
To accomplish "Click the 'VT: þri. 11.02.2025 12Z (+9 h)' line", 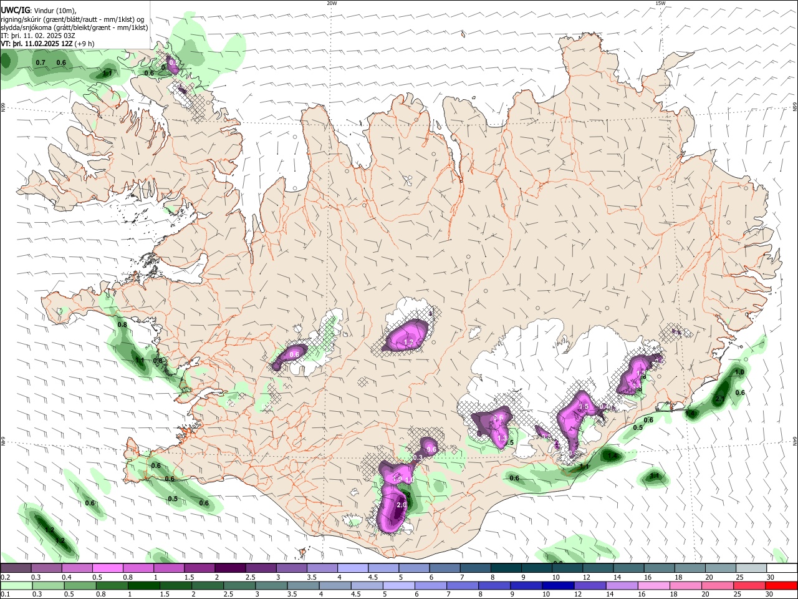I will [x=48, y=44].
